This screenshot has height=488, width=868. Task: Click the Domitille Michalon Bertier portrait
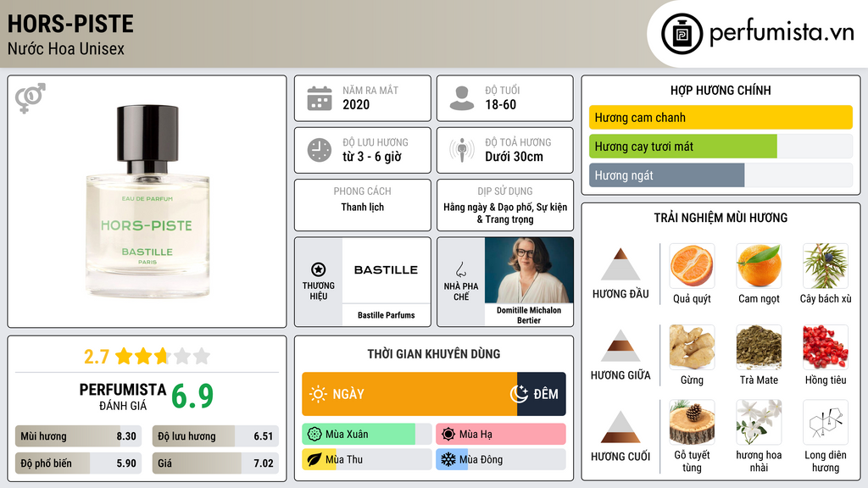[529, 270]
